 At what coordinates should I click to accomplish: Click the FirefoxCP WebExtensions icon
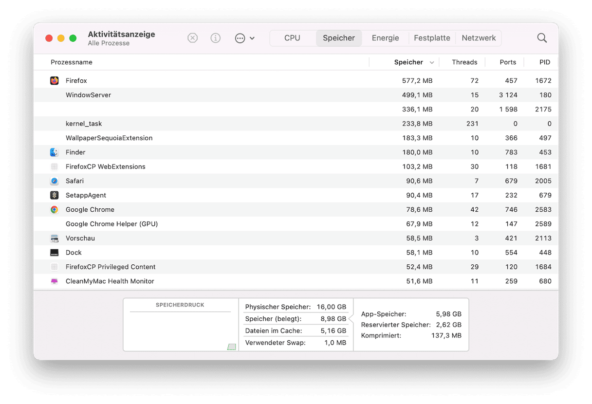[x=55, y=166]
